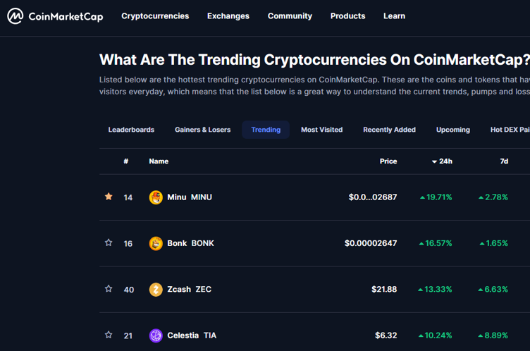Click the Celestia coin icon
Screen dimensions: 530x351
[x=156, y=335]
